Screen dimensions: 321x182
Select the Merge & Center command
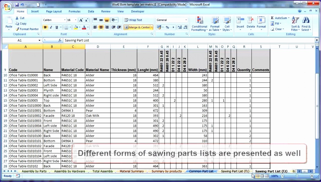(x=137, y=27)
